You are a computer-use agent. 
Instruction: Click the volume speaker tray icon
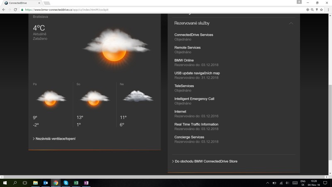click(x=287, y=183)
